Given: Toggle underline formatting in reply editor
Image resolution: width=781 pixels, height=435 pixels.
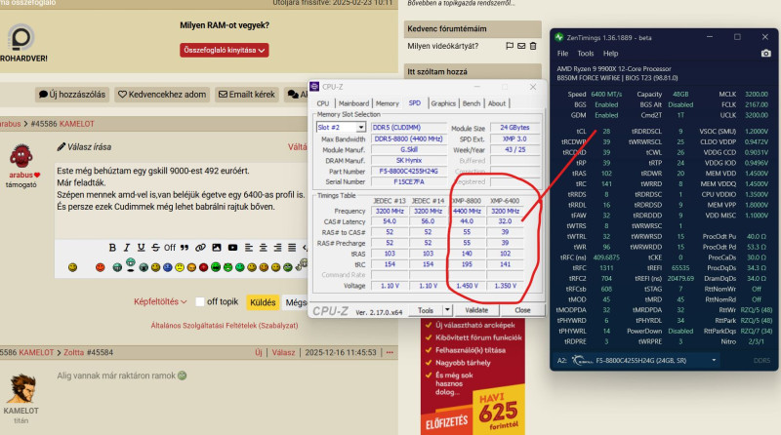Looking at the screenshot, I should (x=141, y=248).
